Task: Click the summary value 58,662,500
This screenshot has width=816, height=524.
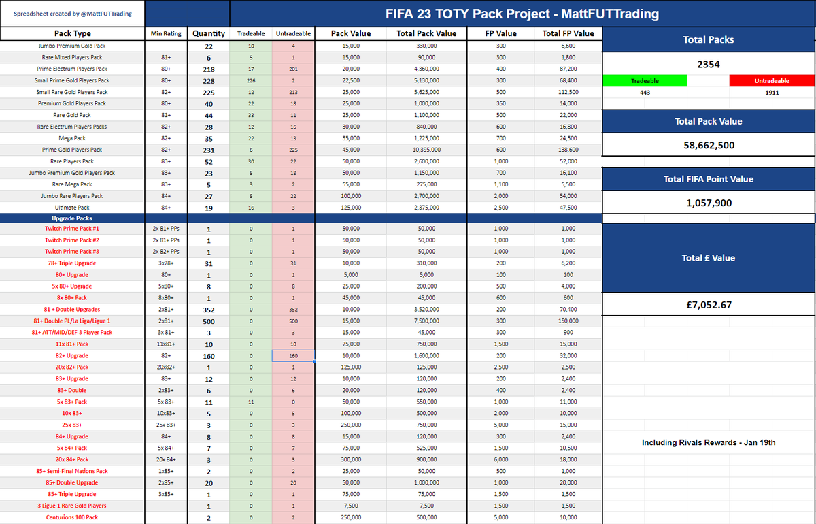Action: point(709,146)
